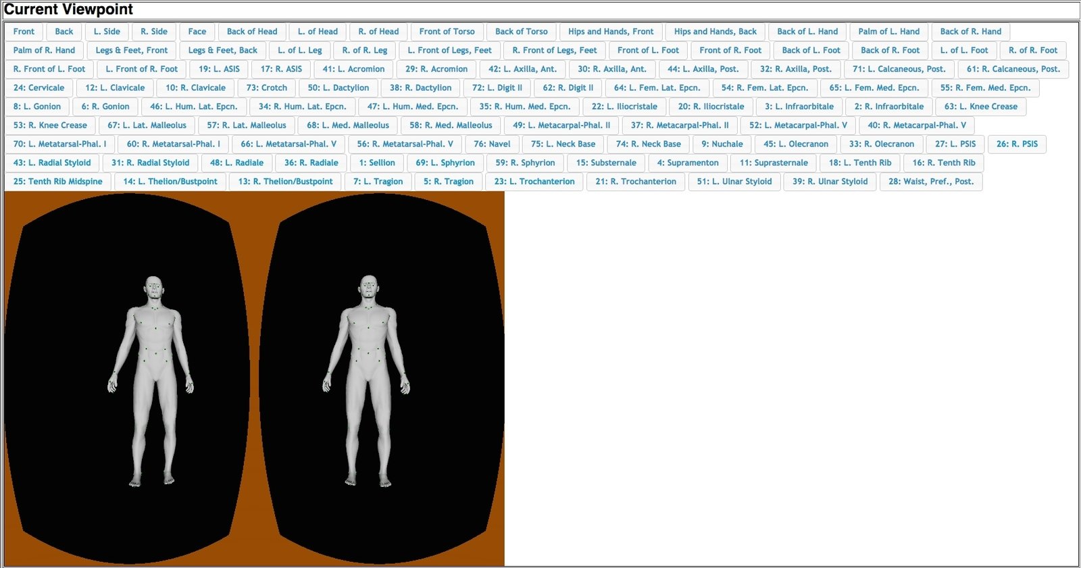Image resolution: width=1081 pixels, height=568 pixels.
Task: Click the Front viewpoint button
Action: [24, 32]
